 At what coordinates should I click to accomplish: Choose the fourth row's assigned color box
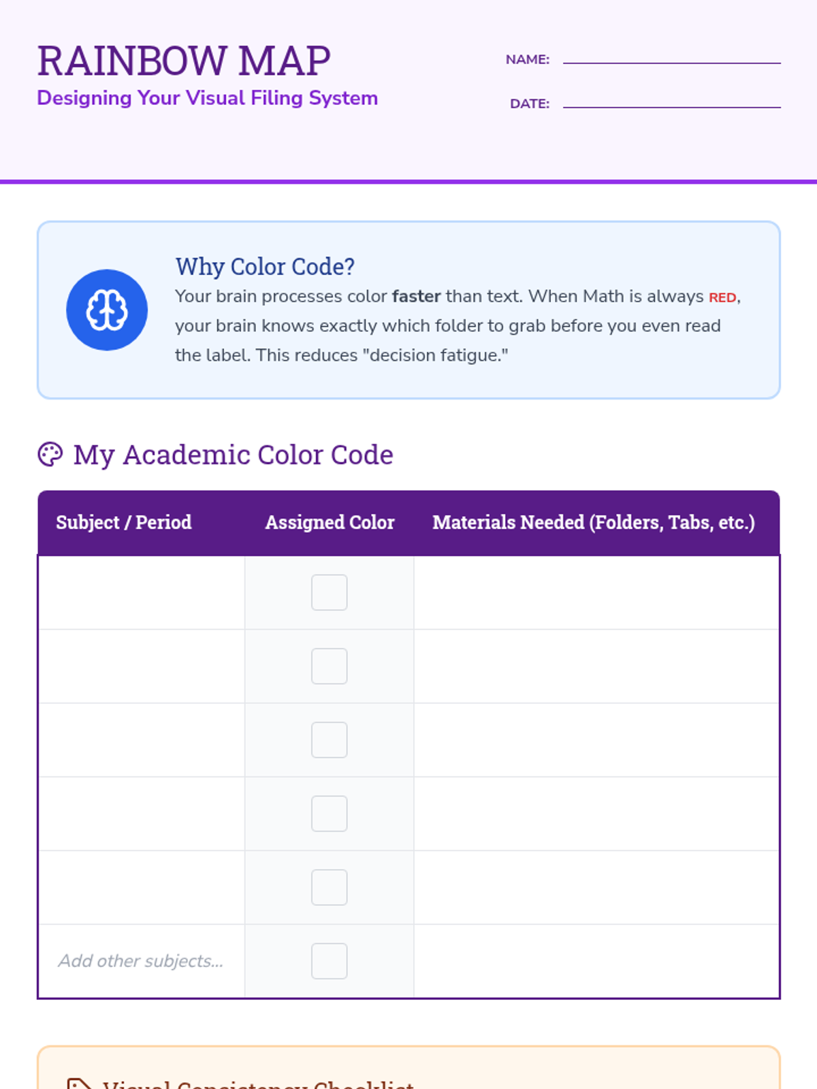click(x=330, y=814)
